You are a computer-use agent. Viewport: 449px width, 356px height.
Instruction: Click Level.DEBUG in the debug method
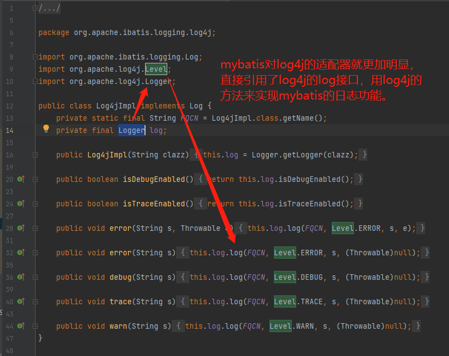[x=298, y=277]
